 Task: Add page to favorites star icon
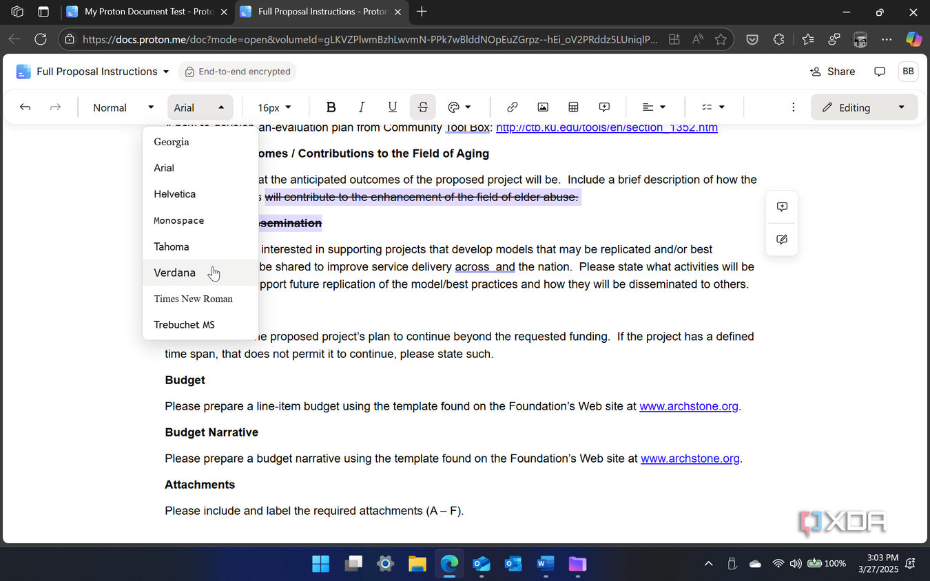(x=721, y=39)
